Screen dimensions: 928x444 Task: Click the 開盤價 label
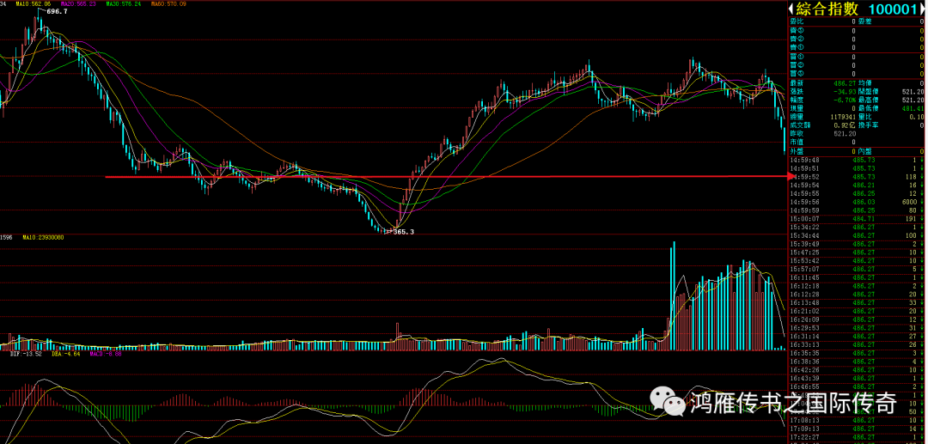coord(868,92)
